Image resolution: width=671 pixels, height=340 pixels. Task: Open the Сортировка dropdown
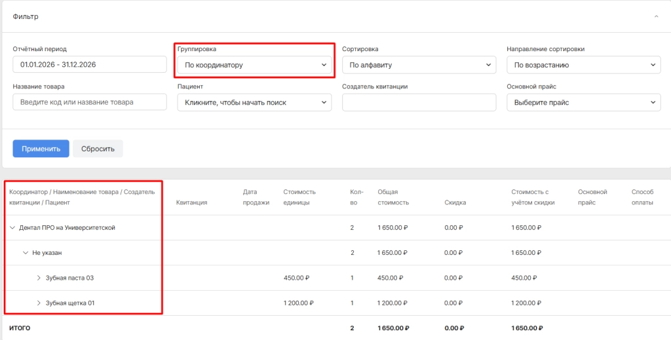click(419, 65)
